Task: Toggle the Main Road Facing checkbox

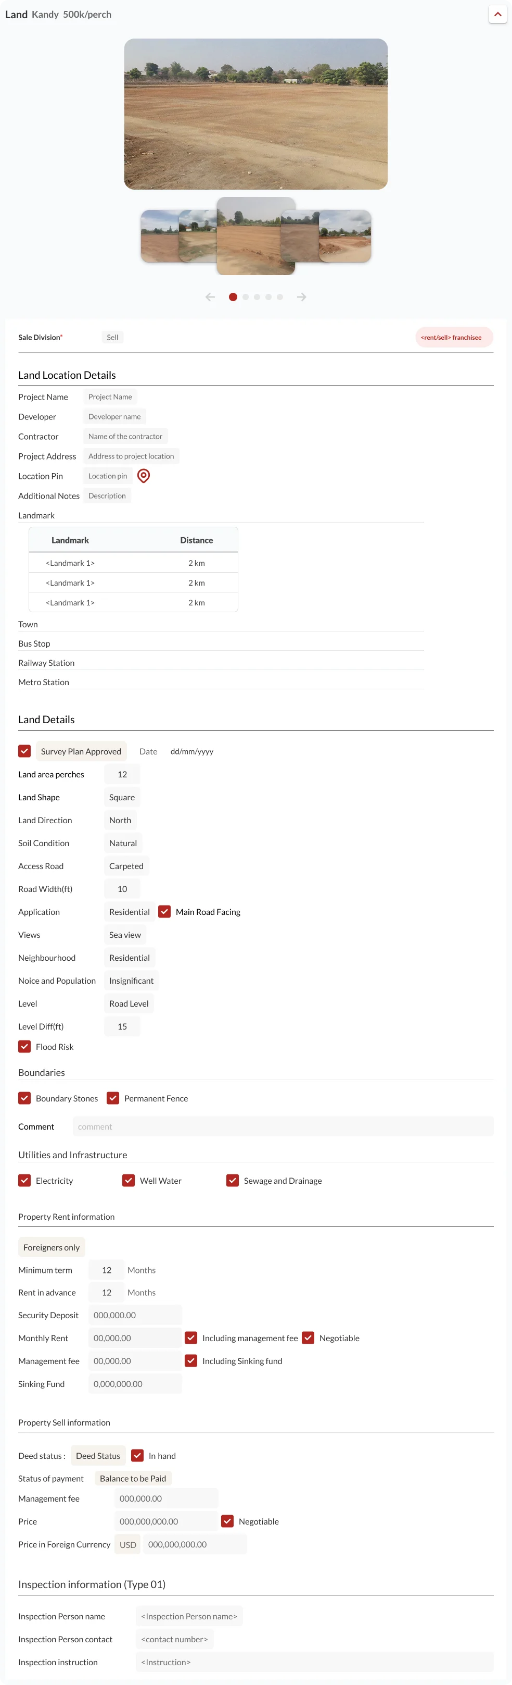Action: click(x=164, y=912)
